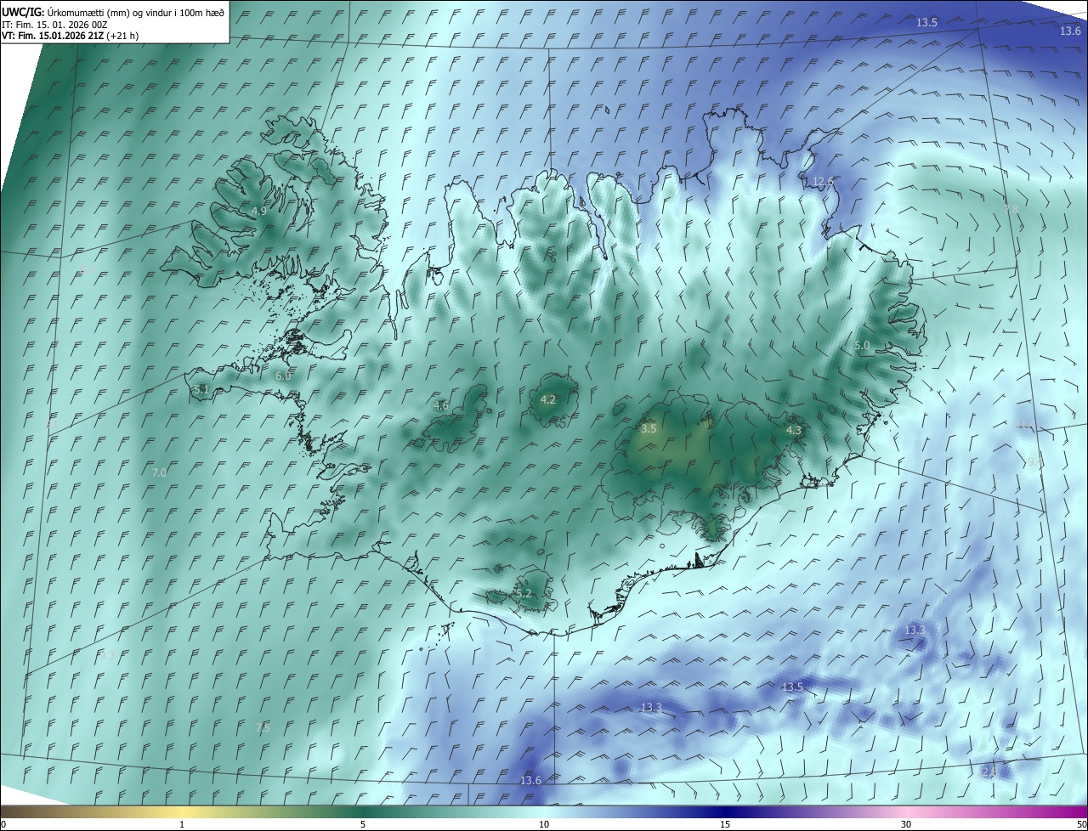
Task: Click the map value label 6.0
Action: [x=283, y=376]
